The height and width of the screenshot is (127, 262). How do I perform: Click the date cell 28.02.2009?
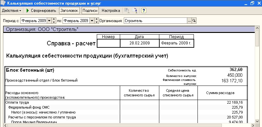coord(140,43)
